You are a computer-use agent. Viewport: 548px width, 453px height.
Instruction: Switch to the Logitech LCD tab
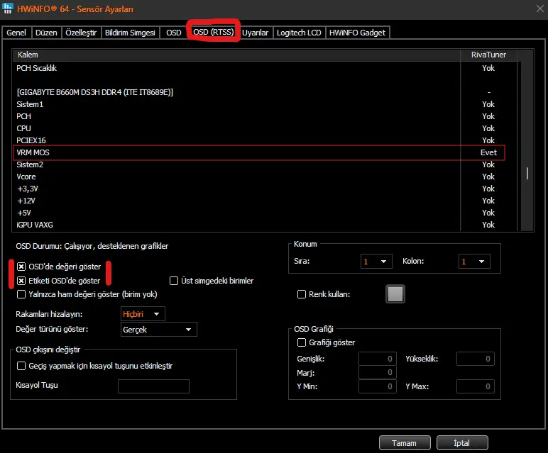coord(299,33)
